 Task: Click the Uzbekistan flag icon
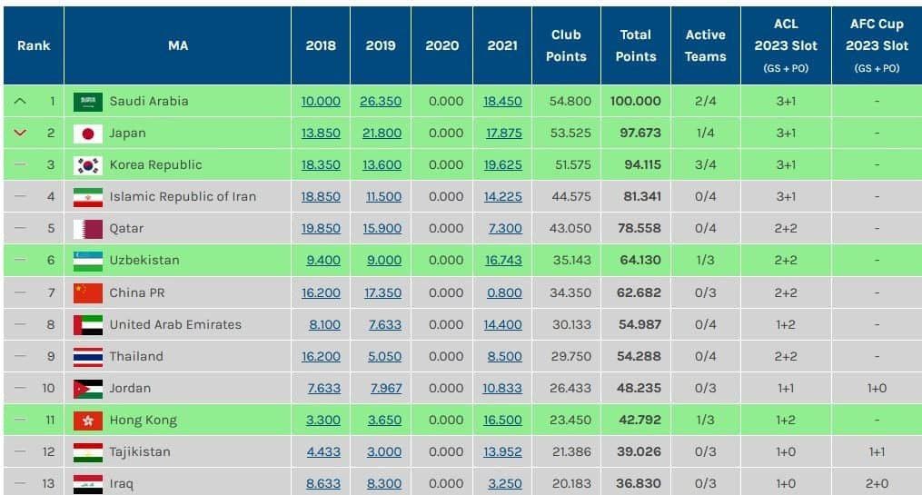(x=88, y=261)
